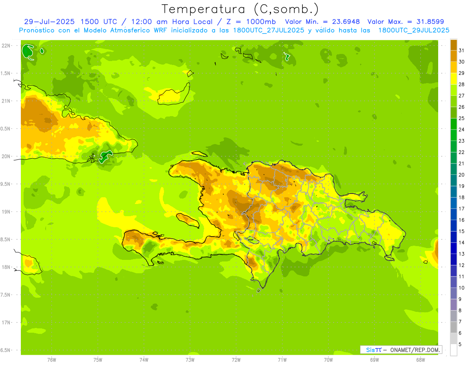The image size is (472, 365).
Task: Click the green legend swatch between 23 and 24
Action: tap(454, 135)
